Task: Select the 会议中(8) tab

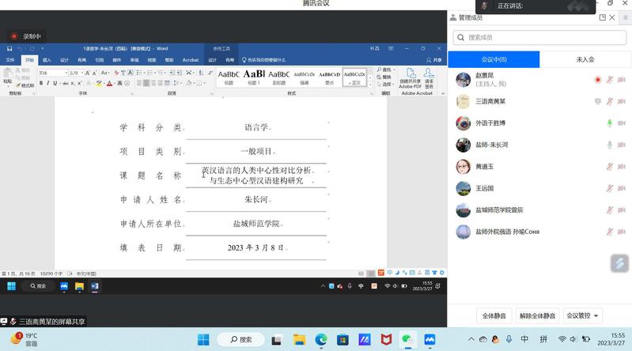Action: (x=494, y=59)
